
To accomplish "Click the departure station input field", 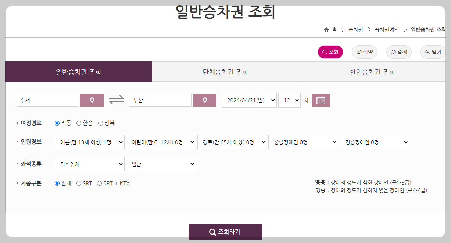I will coord(47,100).
